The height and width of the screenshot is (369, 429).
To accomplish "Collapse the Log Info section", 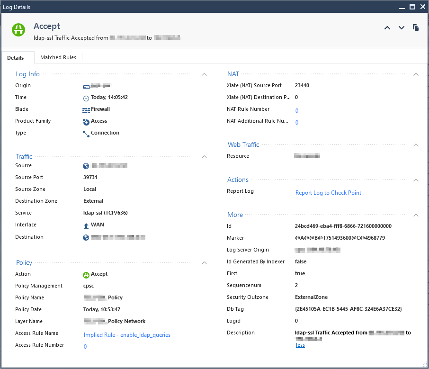I will coord(205,74).
